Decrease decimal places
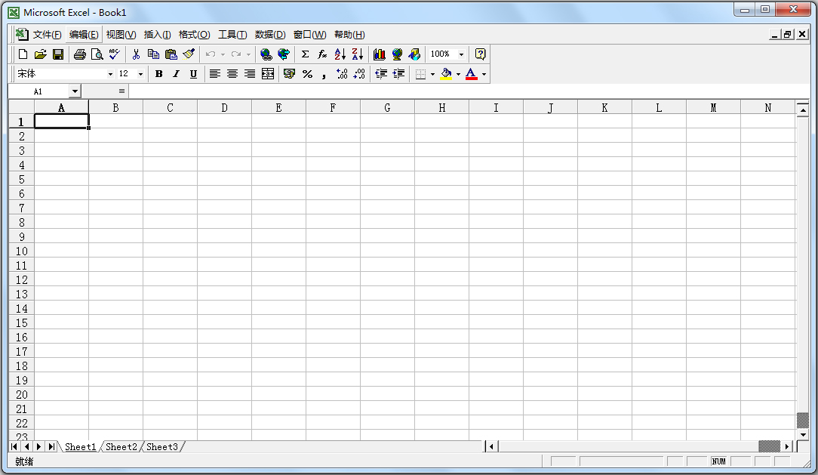The image size is (818, 475). 359,74
